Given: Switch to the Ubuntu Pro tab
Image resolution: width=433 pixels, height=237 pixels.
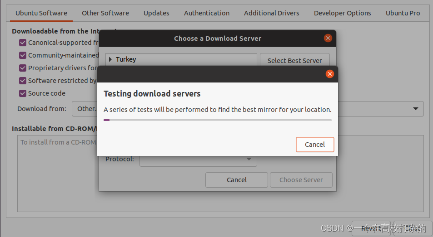Looking at the screenshot, I should 403,13.
